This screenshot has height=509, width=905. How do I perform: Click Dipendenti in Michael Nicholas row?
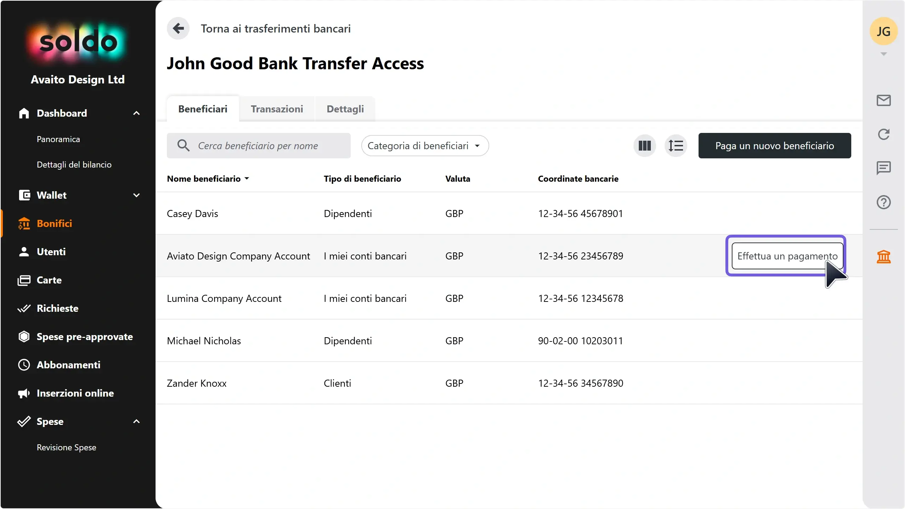pos(348,341)
